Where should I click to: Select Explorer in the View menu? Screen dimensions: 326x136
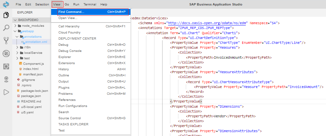click(91, 57)
